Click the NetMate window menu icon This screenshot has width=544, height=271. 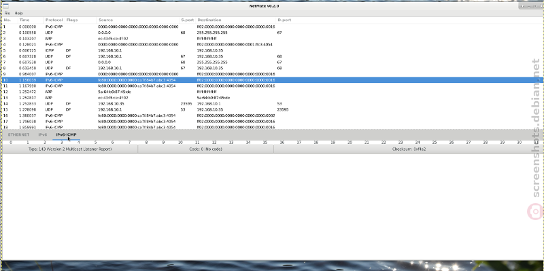click(x=5, y=6)
